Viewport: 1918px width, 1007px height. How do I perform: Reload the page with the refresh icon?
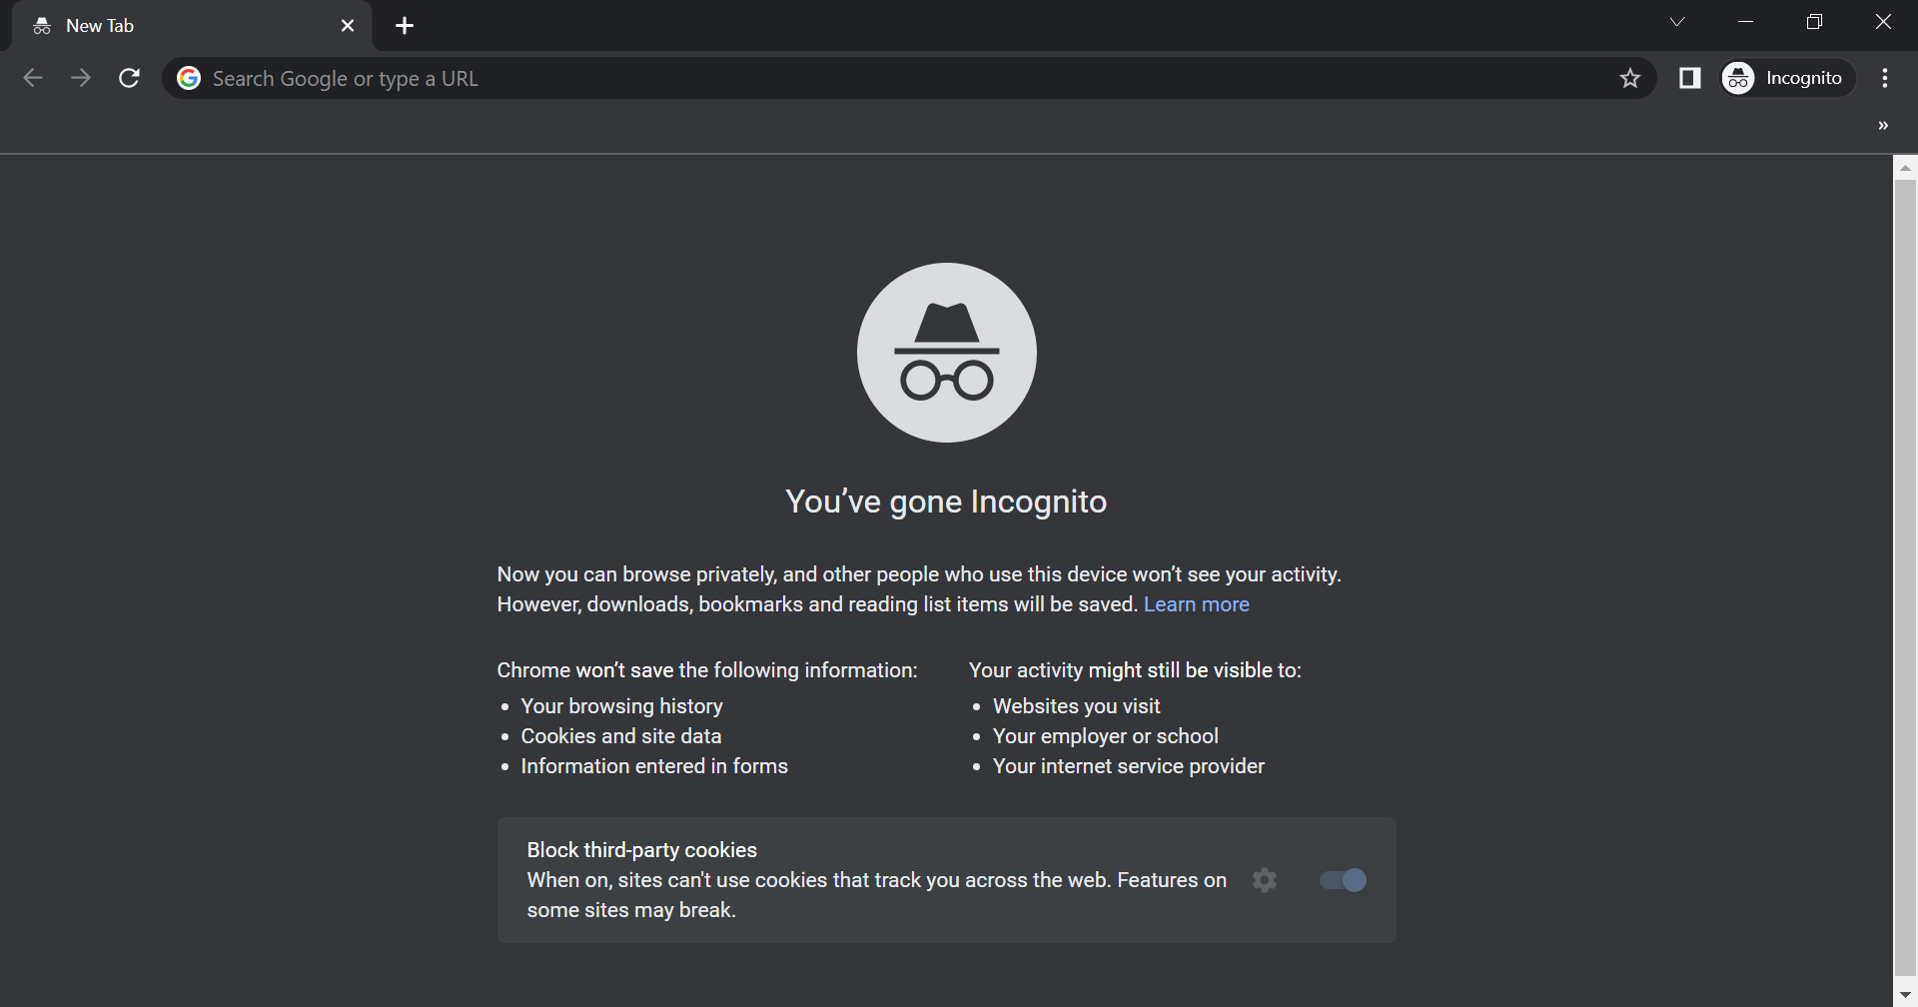pos(129,78)
